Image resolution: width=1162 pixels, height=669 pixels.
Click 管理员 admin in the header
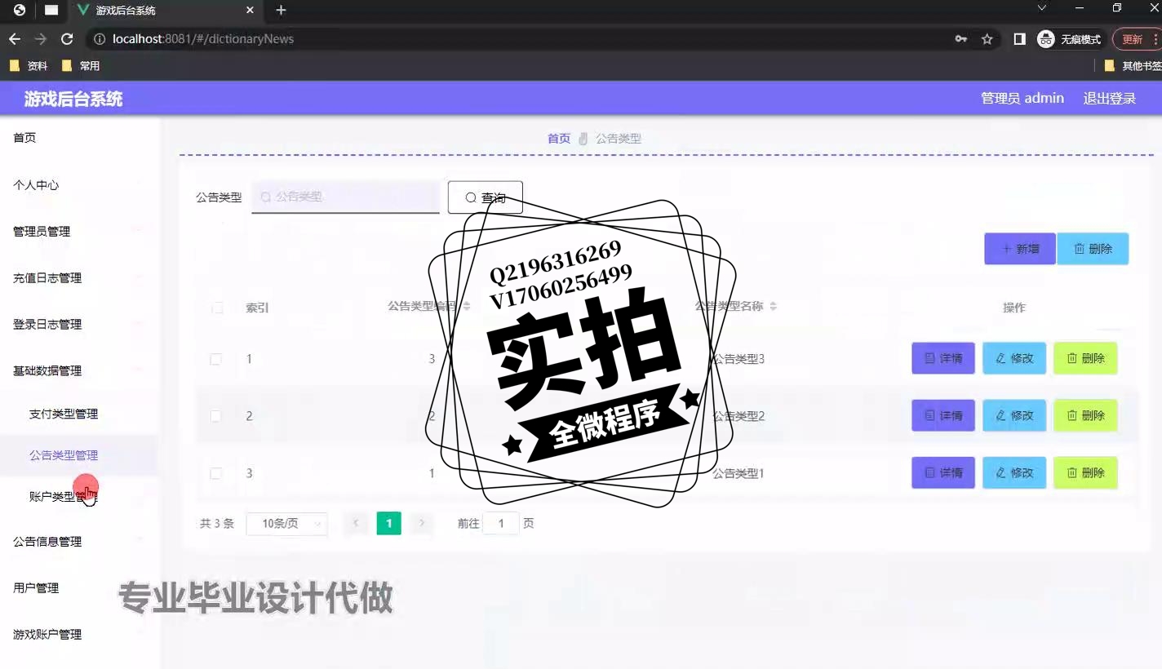(x=1022, y=99)
